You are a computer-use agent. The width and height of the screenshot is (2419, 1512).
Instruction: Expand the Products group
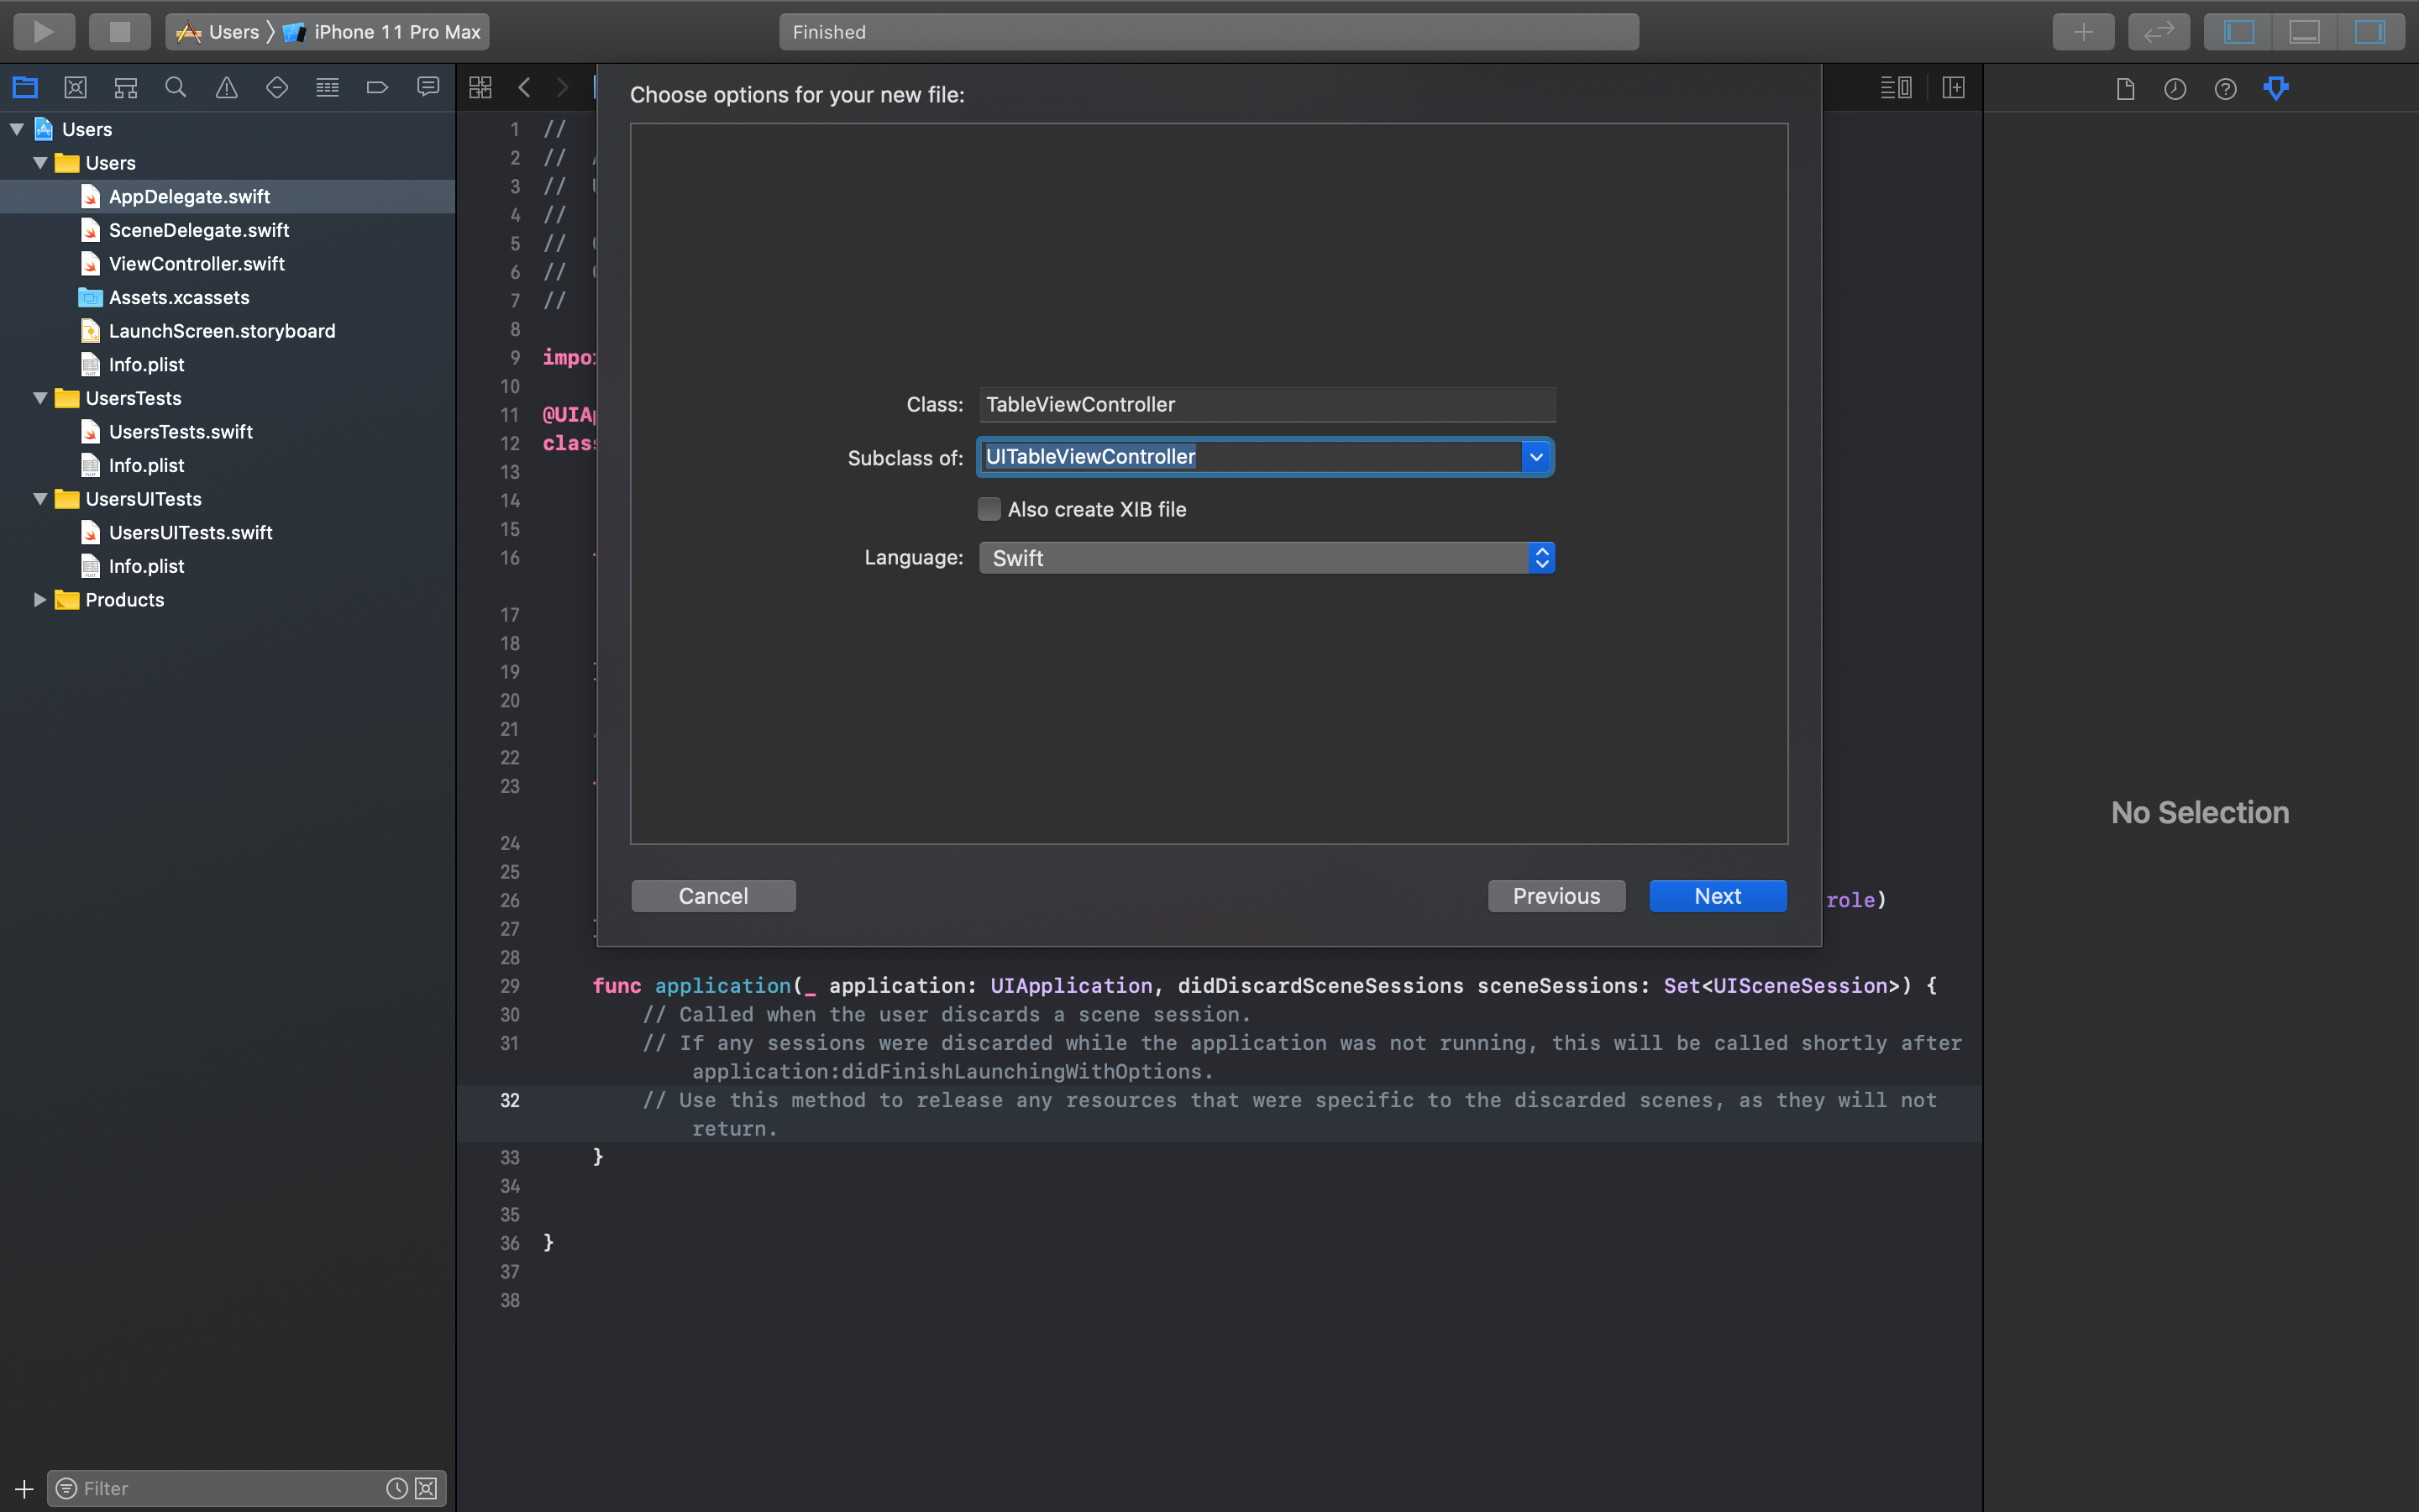[x=40, y=599]
